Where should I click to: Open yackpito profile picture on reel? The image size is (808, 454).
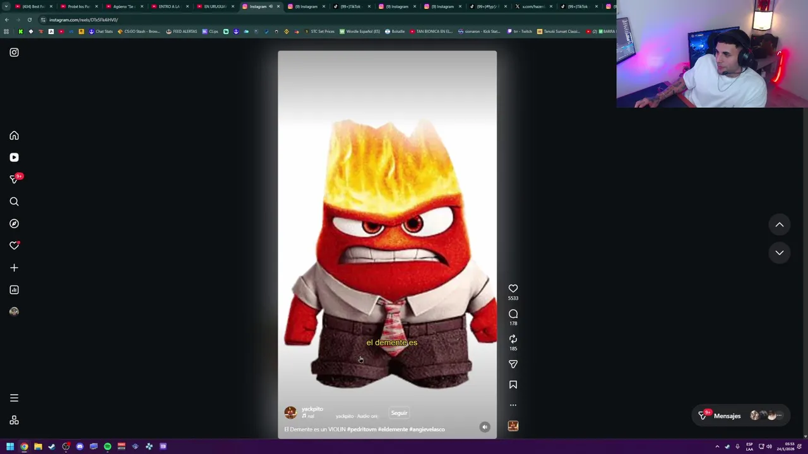(x=290, y=412)
